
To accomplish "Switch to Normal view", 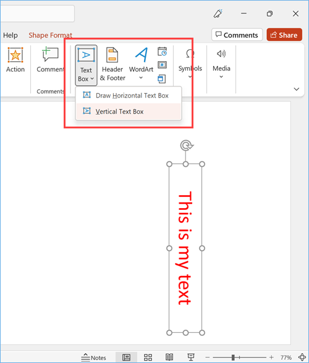I will pyautogui.click(x=126, y=357).
